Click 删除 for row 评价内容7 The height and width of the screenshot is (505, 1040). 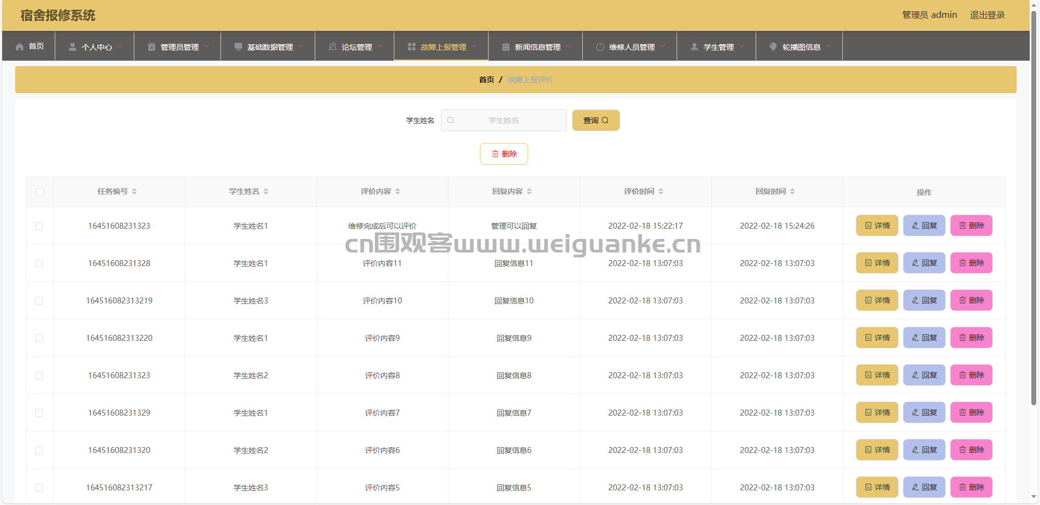point(971,412)
